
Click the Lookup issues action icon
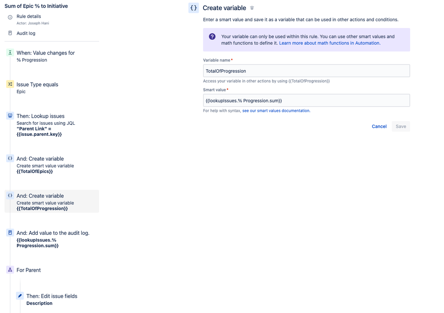tap(10, 115)
